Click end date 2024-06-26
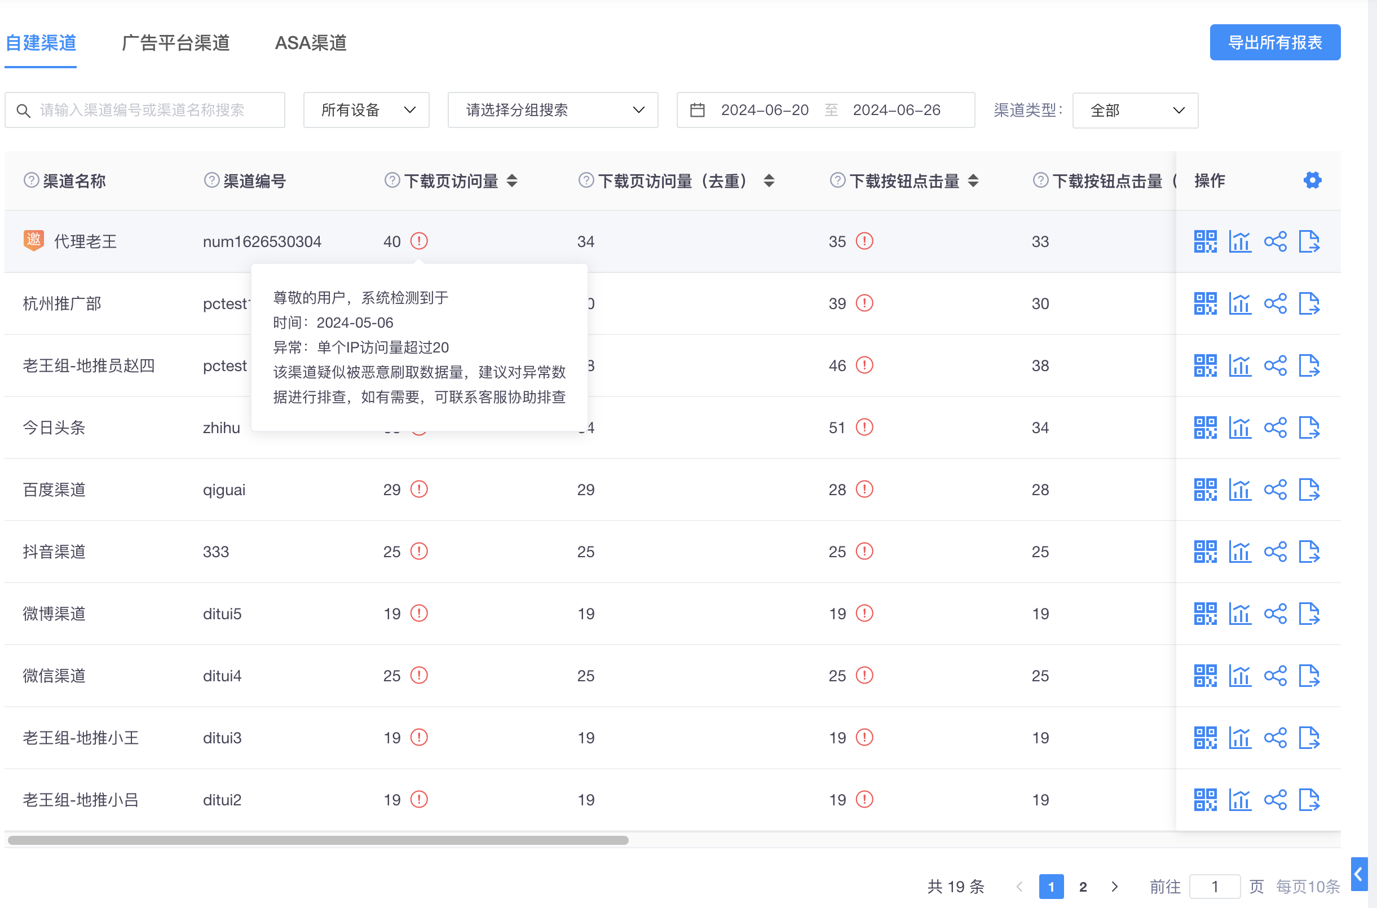Screen dimensions: 1377x908 tap(896, 109)
